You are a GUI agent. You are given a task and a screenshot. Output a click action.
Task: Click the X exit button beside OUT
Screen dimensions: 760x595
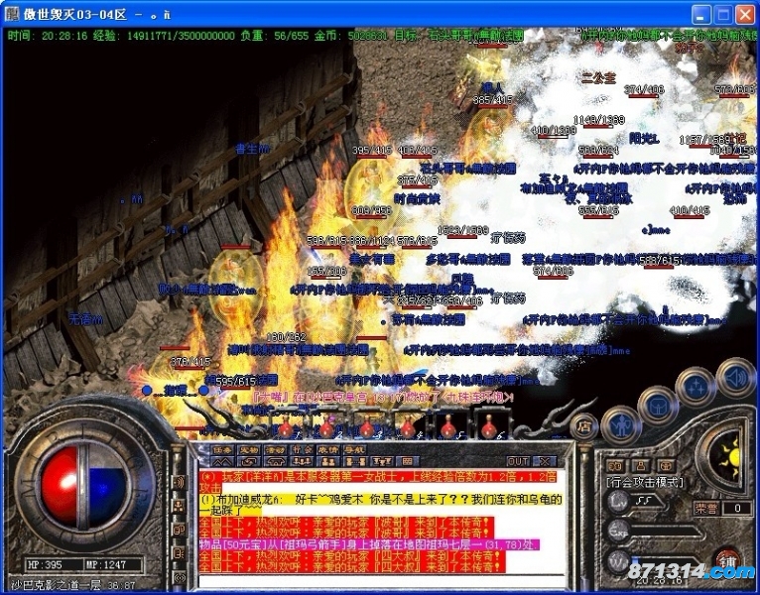click(x=545, y=461)
